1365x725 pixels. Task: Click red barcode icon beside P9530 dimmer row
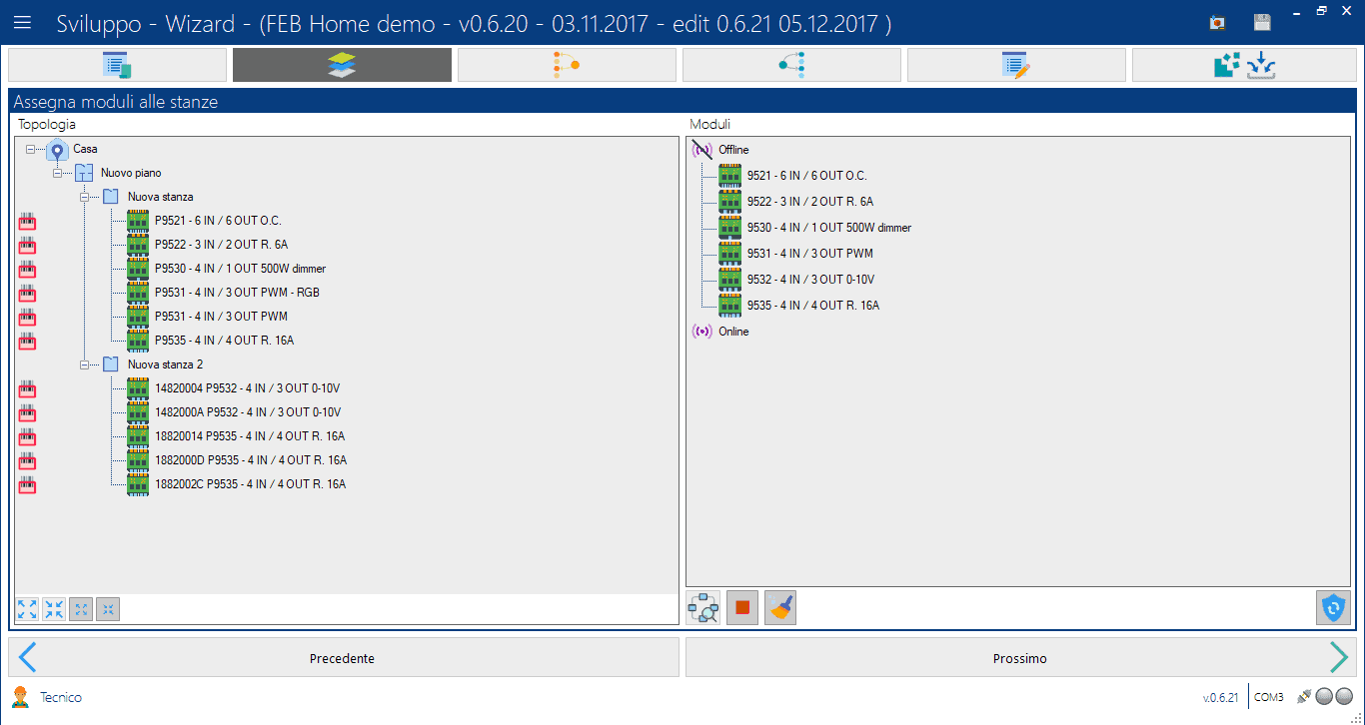tap(27, 270)
